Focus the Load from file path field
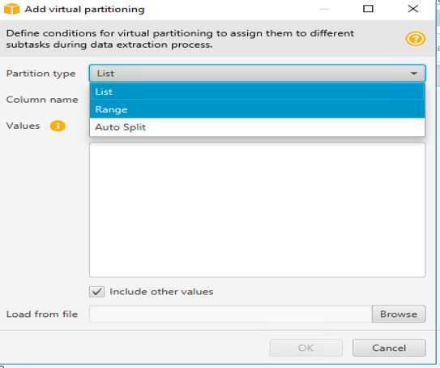440x368 pixels. point(231,314)
